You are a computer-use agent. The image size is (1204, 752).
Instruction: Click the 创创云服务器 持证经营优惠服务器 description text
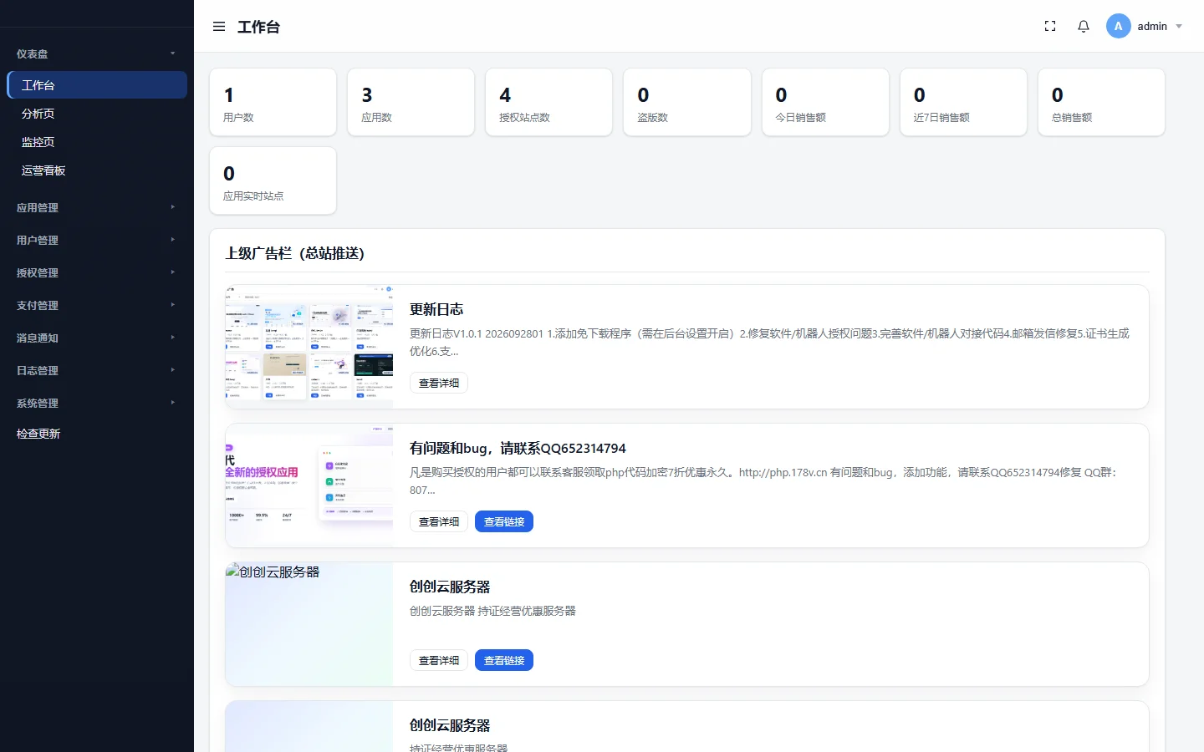pyautogui.click(x=492, y=611)
